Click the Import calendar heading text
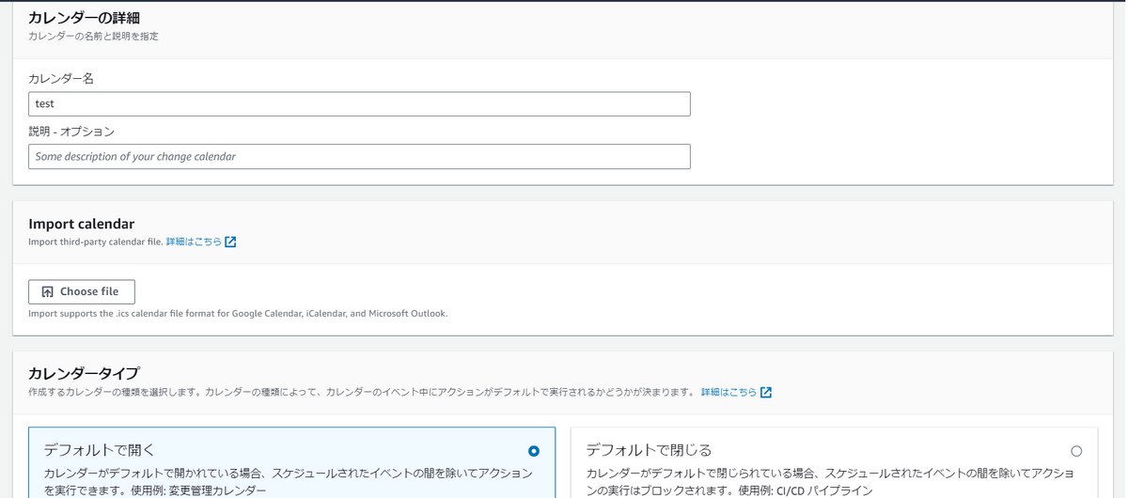Image resolution: width=1128 pixels, height=498 pixels. click(x=81, y=224)
